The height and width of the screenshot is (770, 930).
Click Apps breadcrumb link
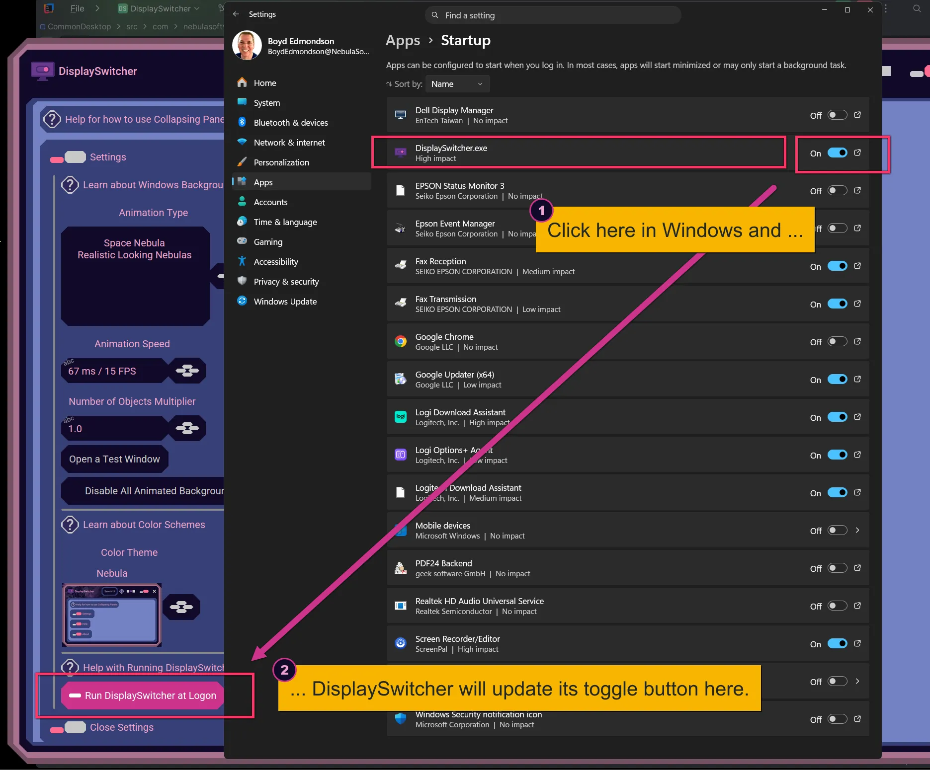(x=403, y=40)
